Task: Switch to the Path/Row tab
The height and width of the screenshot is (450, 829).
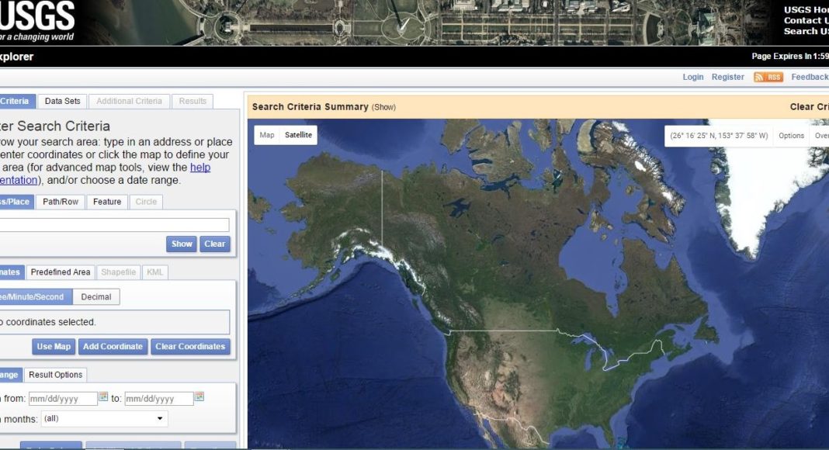Action: coord(61,202)
